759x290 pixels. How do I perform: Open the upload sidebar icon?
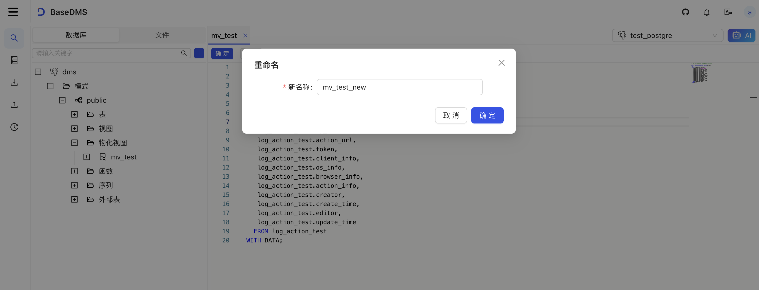pos(14,105)
